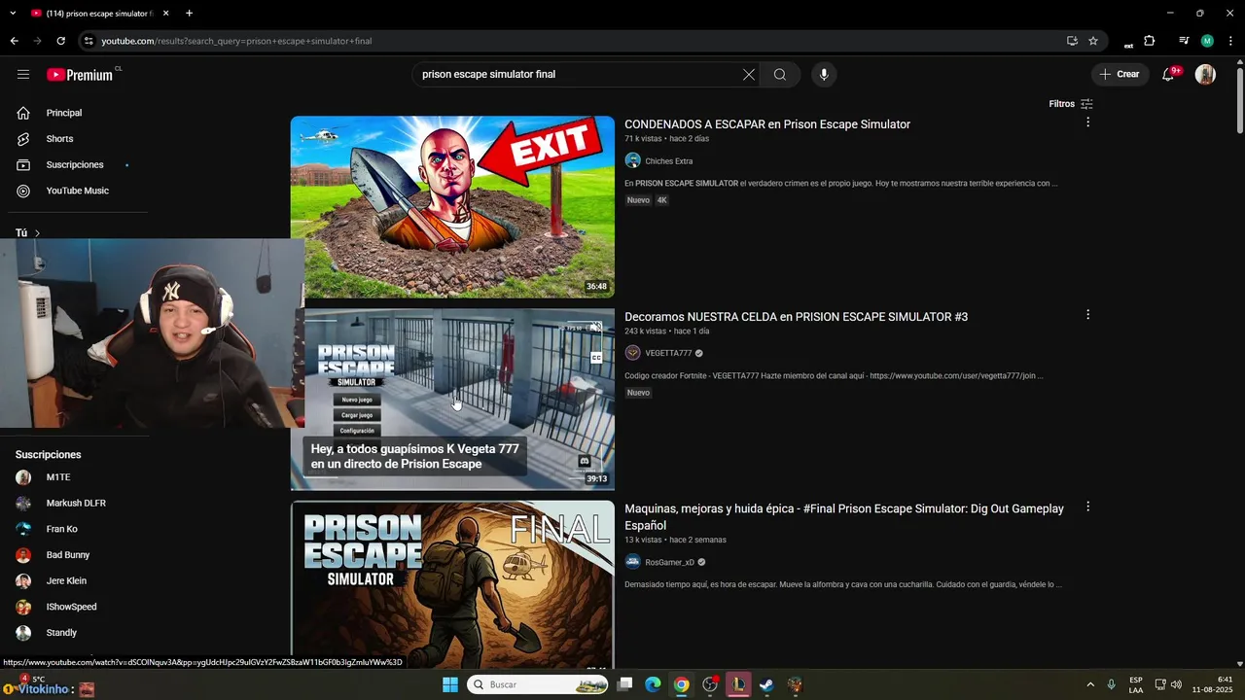The width and height of the screenshot is (1245, 700).
Task: Open YouTube account avatar menu
Action: 1205,74
